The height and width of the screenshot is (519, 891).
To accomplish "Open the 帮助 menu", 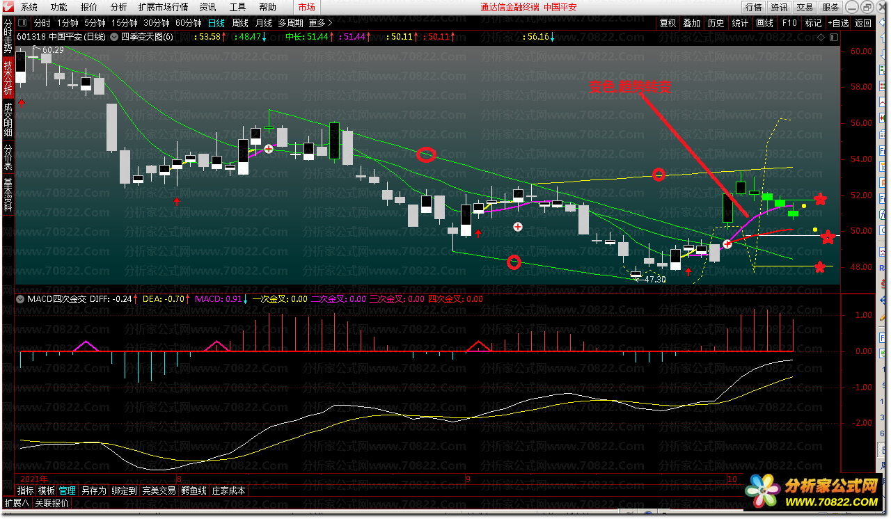I will [267, 7].
